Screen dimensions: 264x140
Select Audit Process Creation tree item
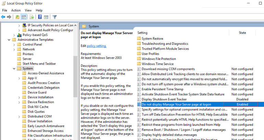(x=43, y=83)
